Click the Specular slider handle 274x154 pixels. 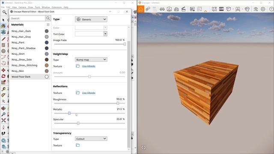pyautogui.click(x=78, y=123)
